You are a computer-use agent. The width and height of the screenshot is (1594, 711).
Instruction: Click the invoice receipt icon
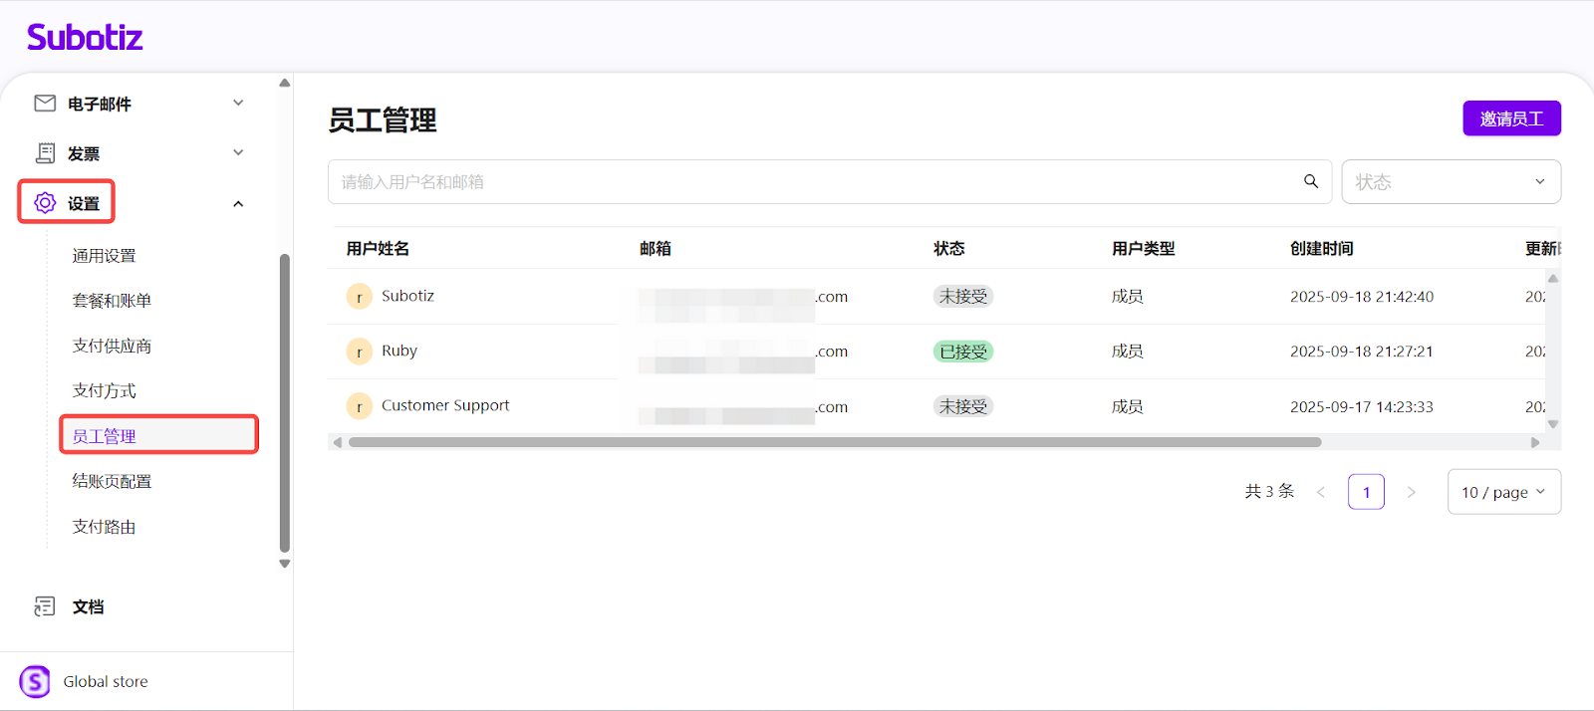coord(45,153)
